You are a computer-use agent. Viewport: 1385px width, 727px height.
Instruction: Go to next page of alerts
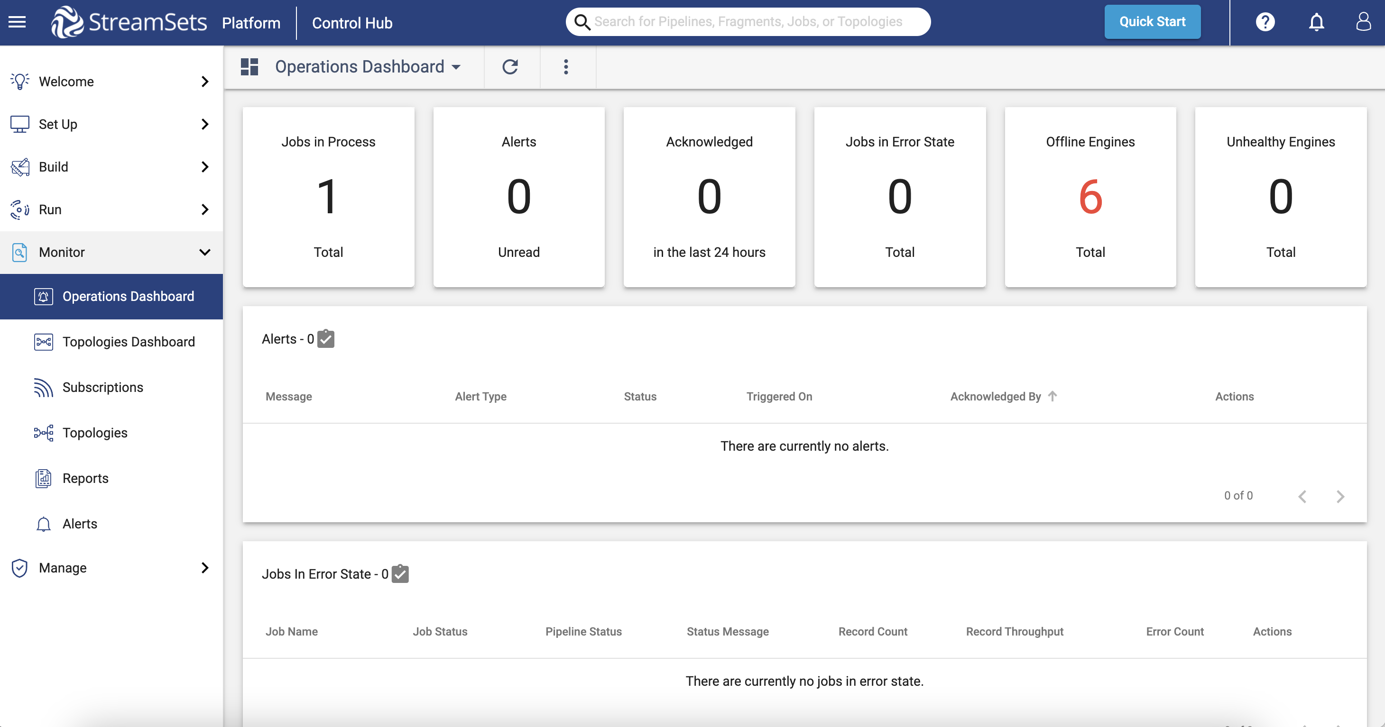click(1340, 495)
